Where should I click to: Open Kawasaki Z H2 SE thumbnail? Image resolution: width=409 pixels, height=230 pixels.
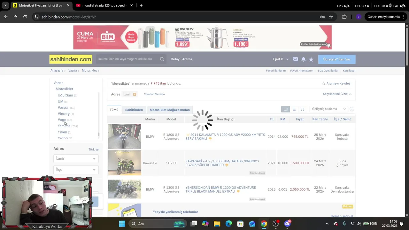125,163
